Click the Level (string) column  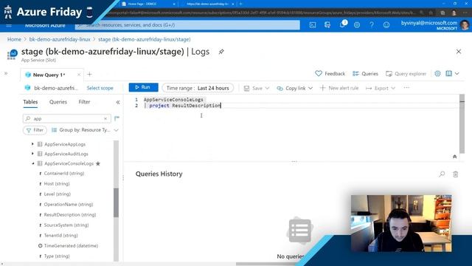[x=58, y=194]
